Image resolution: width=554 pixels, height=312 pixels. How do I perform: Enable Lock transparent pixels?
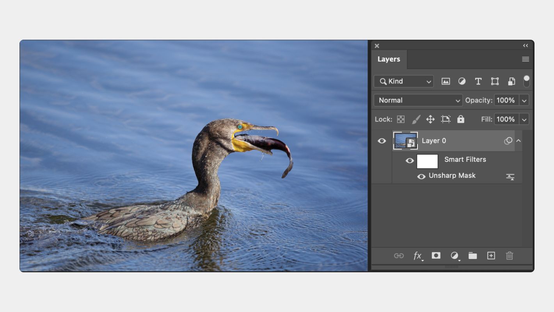400,119
